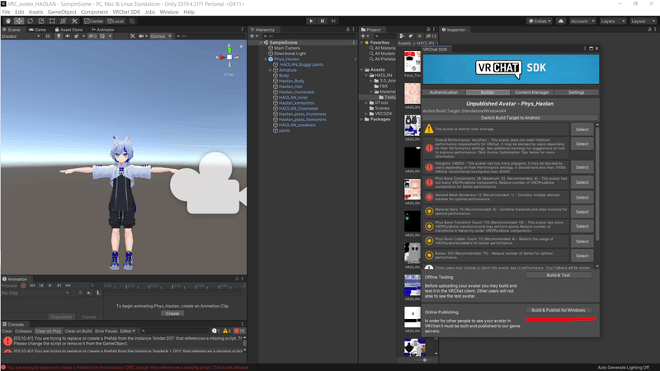Open the Editor dropdown in Console
Screen dimensions: 660x371
coord(128,331)
